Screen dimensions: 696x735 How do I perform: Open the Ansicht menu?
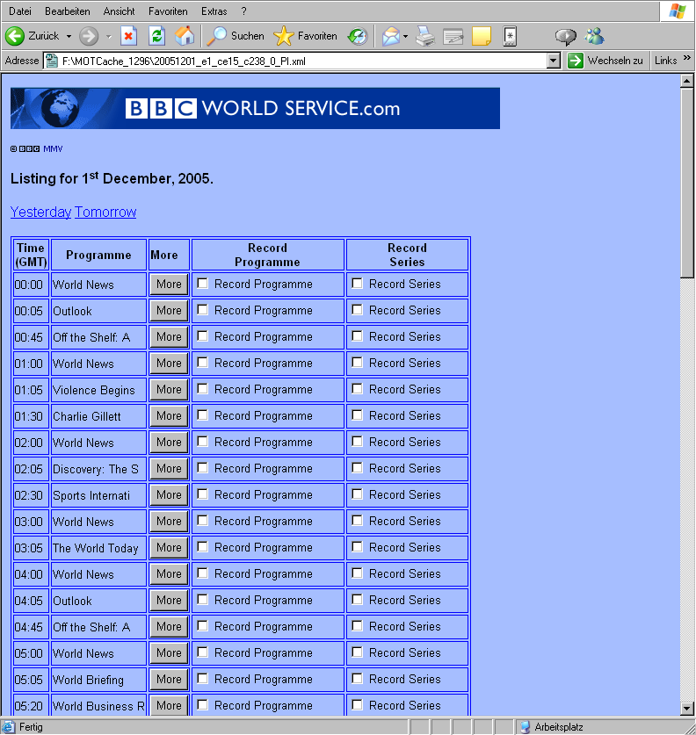tap(120, 11)
